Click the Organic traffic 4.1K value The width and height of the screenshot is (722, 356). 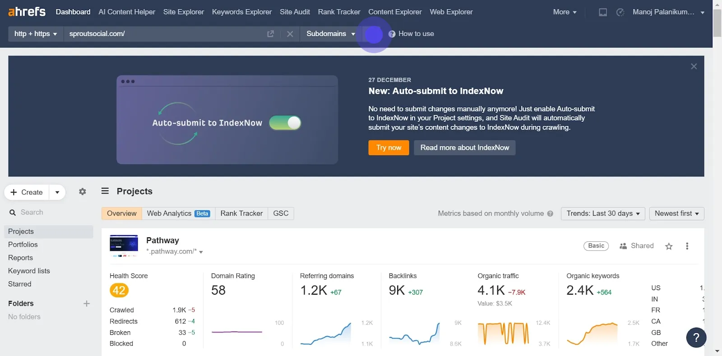pos(491,290)
